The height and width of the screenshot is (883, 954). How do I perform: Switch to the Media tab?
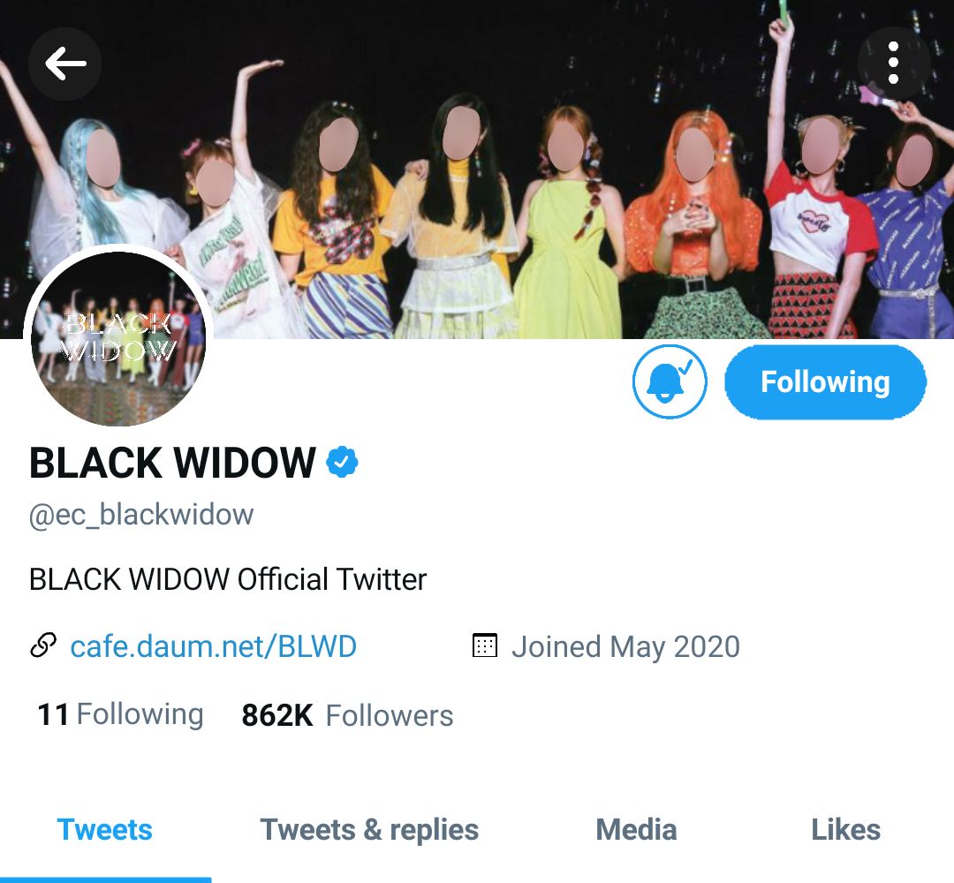click(636, 830)
